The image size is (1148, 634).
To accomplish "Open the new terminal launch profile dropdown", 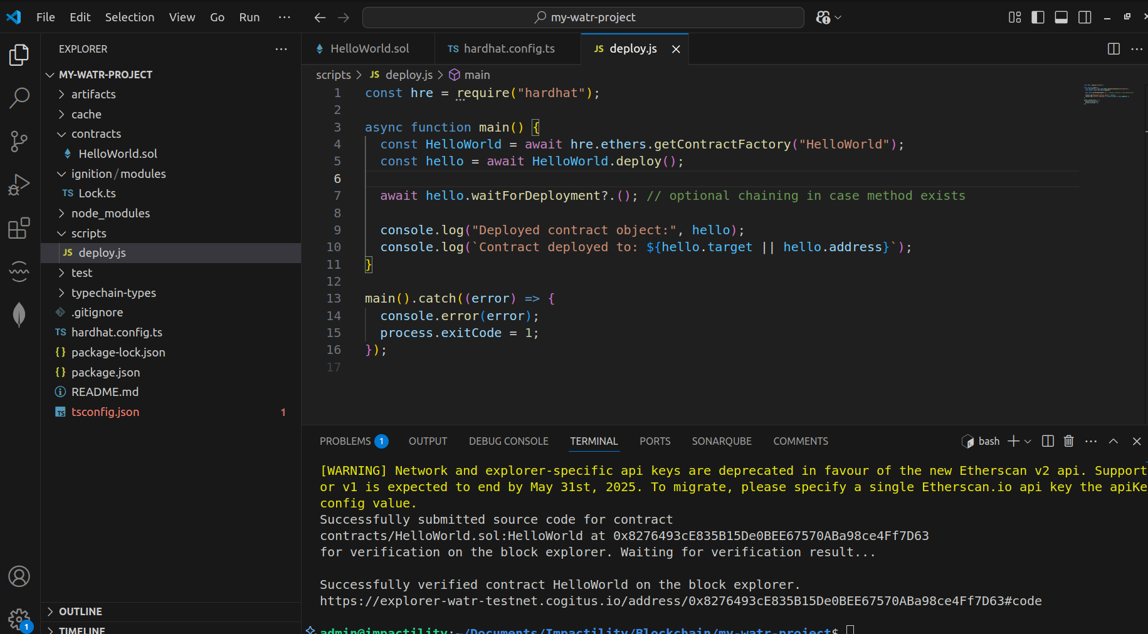I will (x=1028, y=442).
